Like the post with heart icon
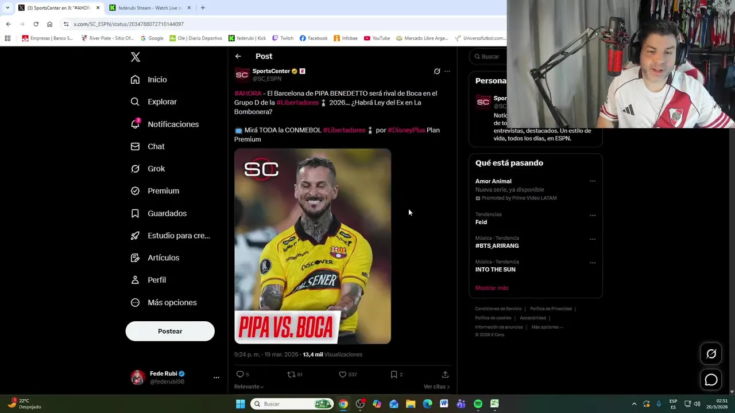 tap(343, 375)
